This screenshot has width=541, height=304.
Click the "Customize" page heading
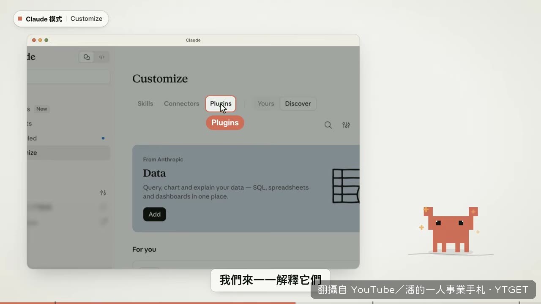pos(160,79)
